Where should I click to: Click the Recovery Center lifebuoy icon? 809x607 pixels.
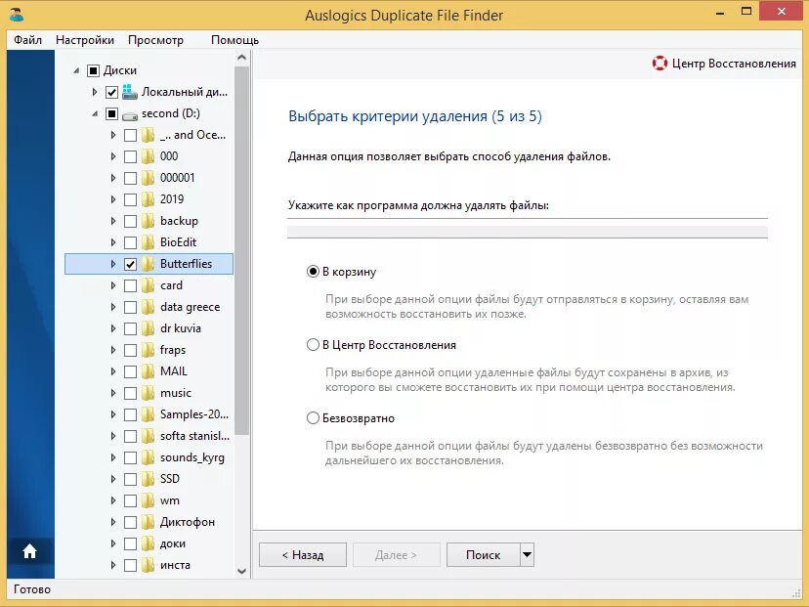660,63
